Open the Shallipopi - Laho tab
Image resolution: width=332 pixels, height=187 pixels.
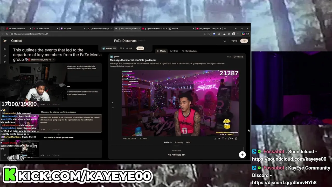(209, 29)
